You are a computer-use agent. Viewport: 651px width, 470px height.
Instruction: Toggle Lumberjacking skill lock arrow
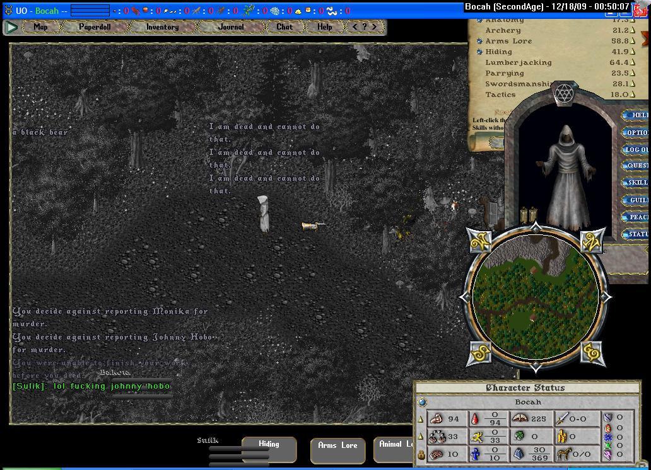632,62
